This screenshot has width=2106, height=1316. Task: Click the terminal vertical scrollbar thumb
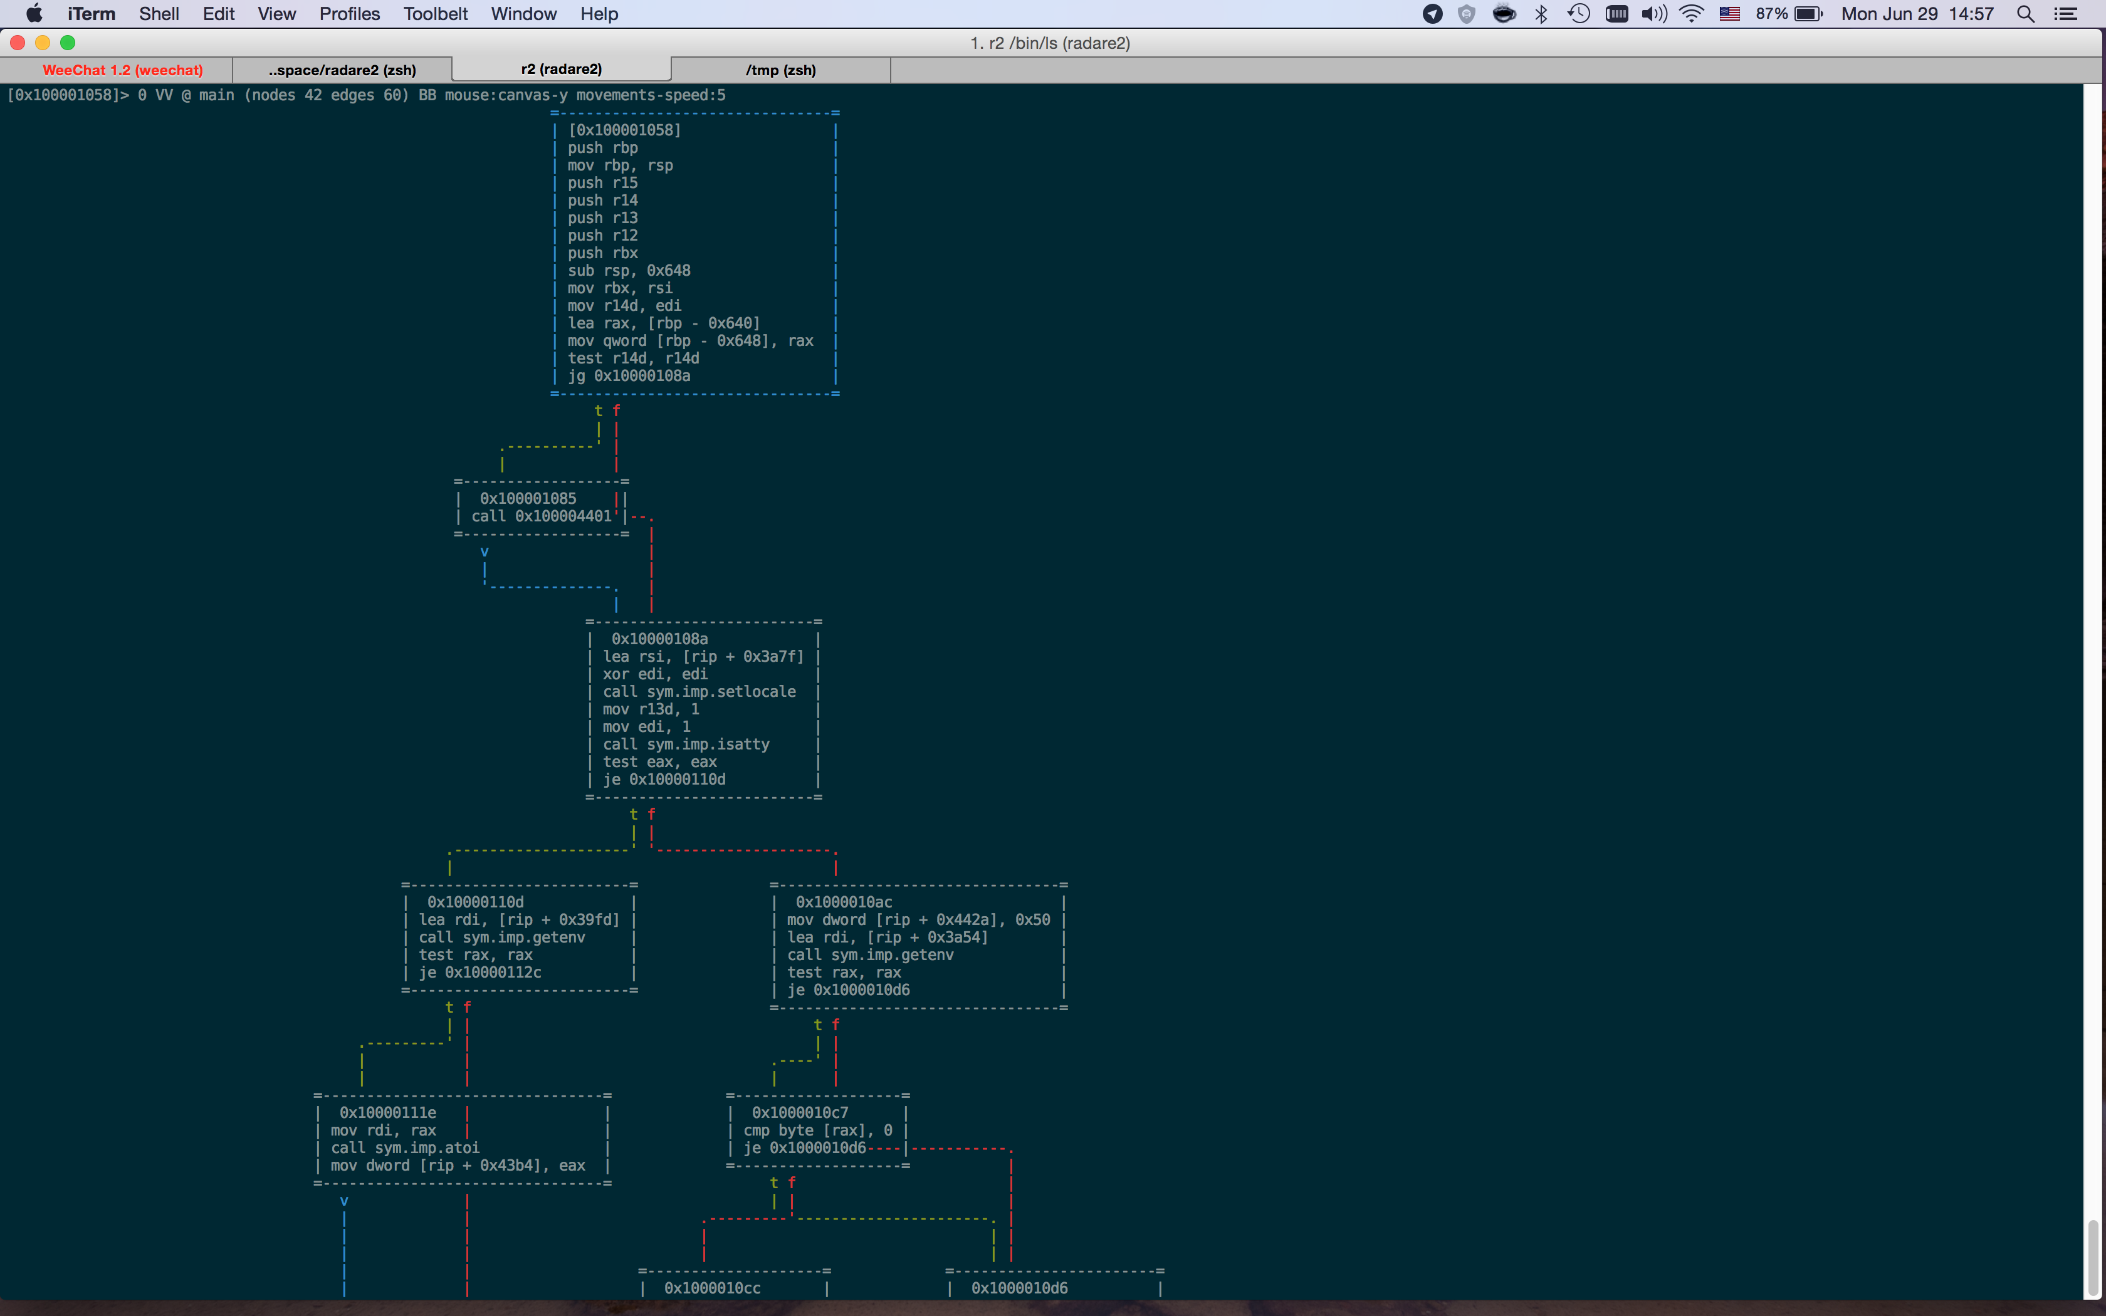click(x=2092, y=1257)
